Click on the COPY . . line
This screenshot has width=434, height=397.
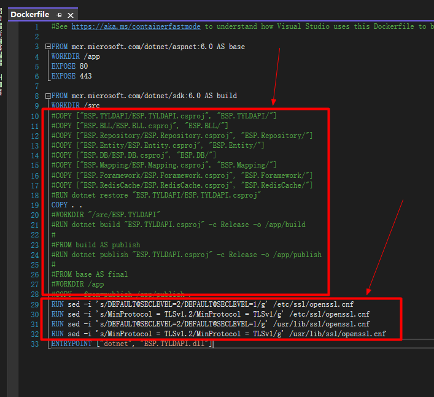(x=67, y=205)
